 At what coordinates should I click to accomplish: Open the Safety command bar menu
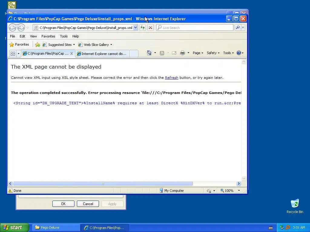[x=213, y=53]
